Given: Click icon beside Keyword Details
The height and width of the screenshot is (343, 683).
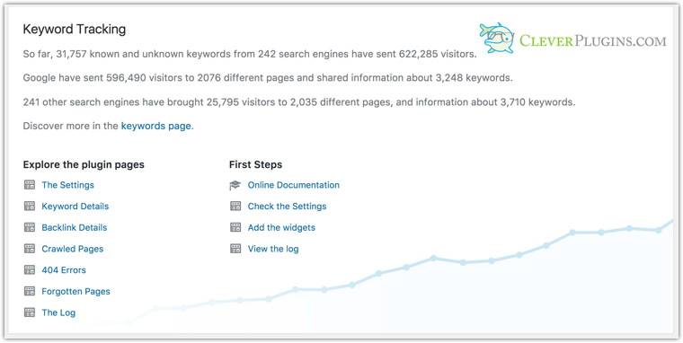Looking at the screenshot, I should (29, 207).
